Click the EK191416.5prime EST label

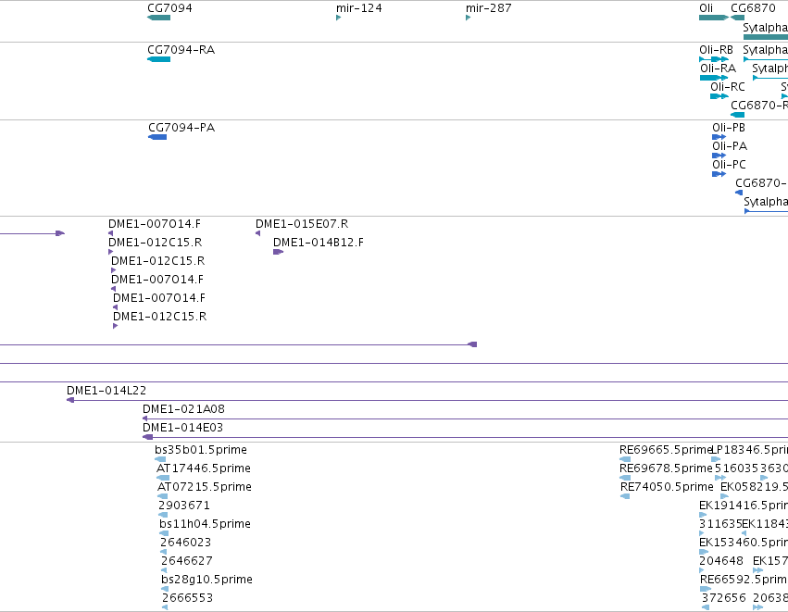pyautogui.click(x=744, y=506)
